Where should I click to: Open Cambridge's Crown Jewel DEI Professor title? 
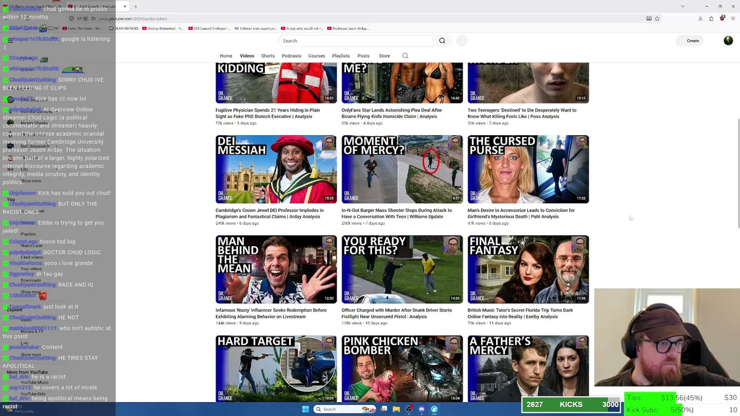click(269, 213)
